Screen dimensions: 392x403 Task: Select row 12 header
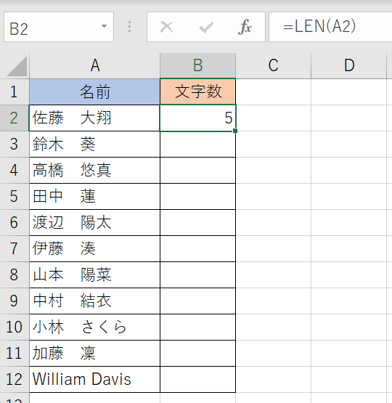[15, 379]
